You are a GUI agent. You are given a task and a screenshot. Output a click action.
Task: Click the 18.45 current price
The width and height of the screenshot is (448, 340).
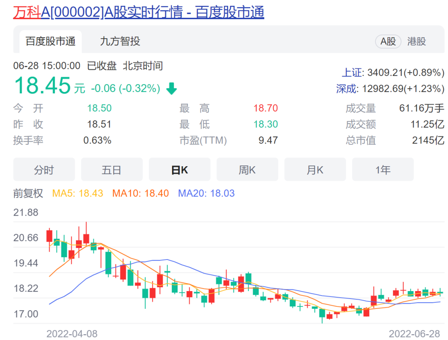pos(42,86)
